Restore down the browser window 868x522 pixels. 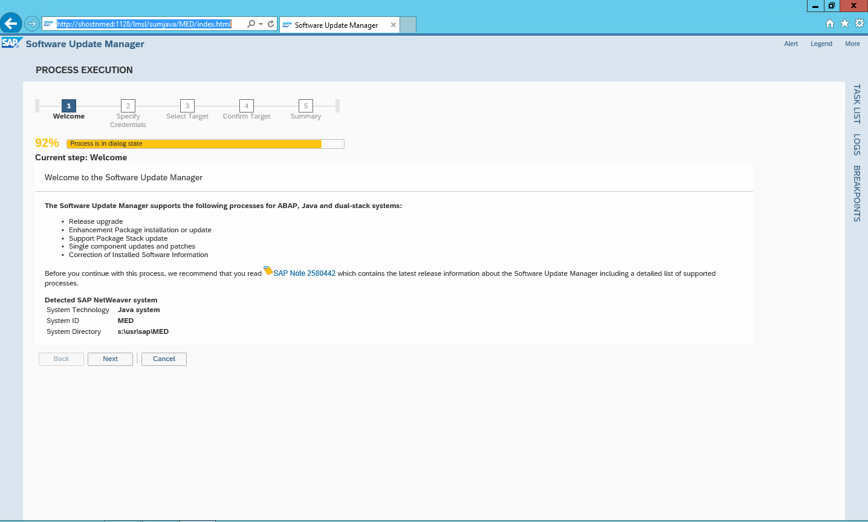coord(832,6)
